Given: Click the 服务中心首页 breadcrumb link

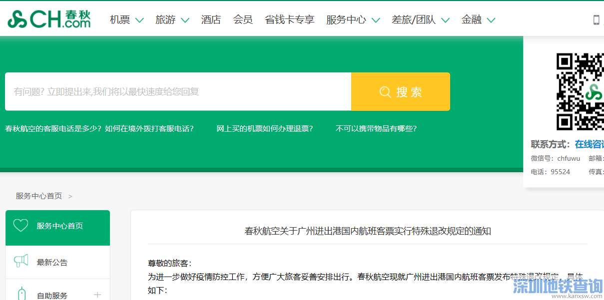Looking at the screenshot, I should (39, 196).
